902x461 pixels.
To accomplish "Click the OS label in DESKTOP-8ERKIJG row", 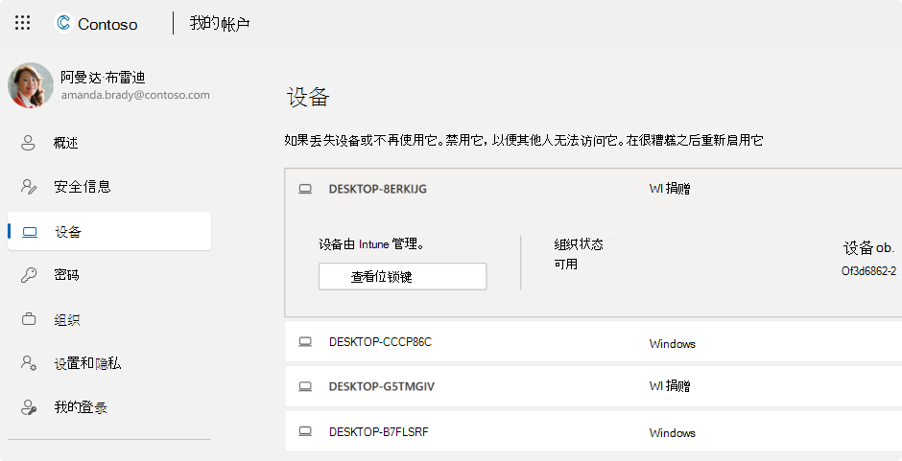I will click(670, 188).
